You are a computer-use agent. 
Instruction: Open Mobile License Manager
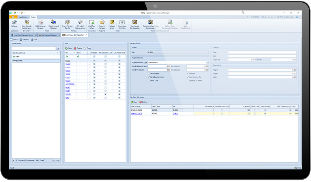[x=40, y=24]
